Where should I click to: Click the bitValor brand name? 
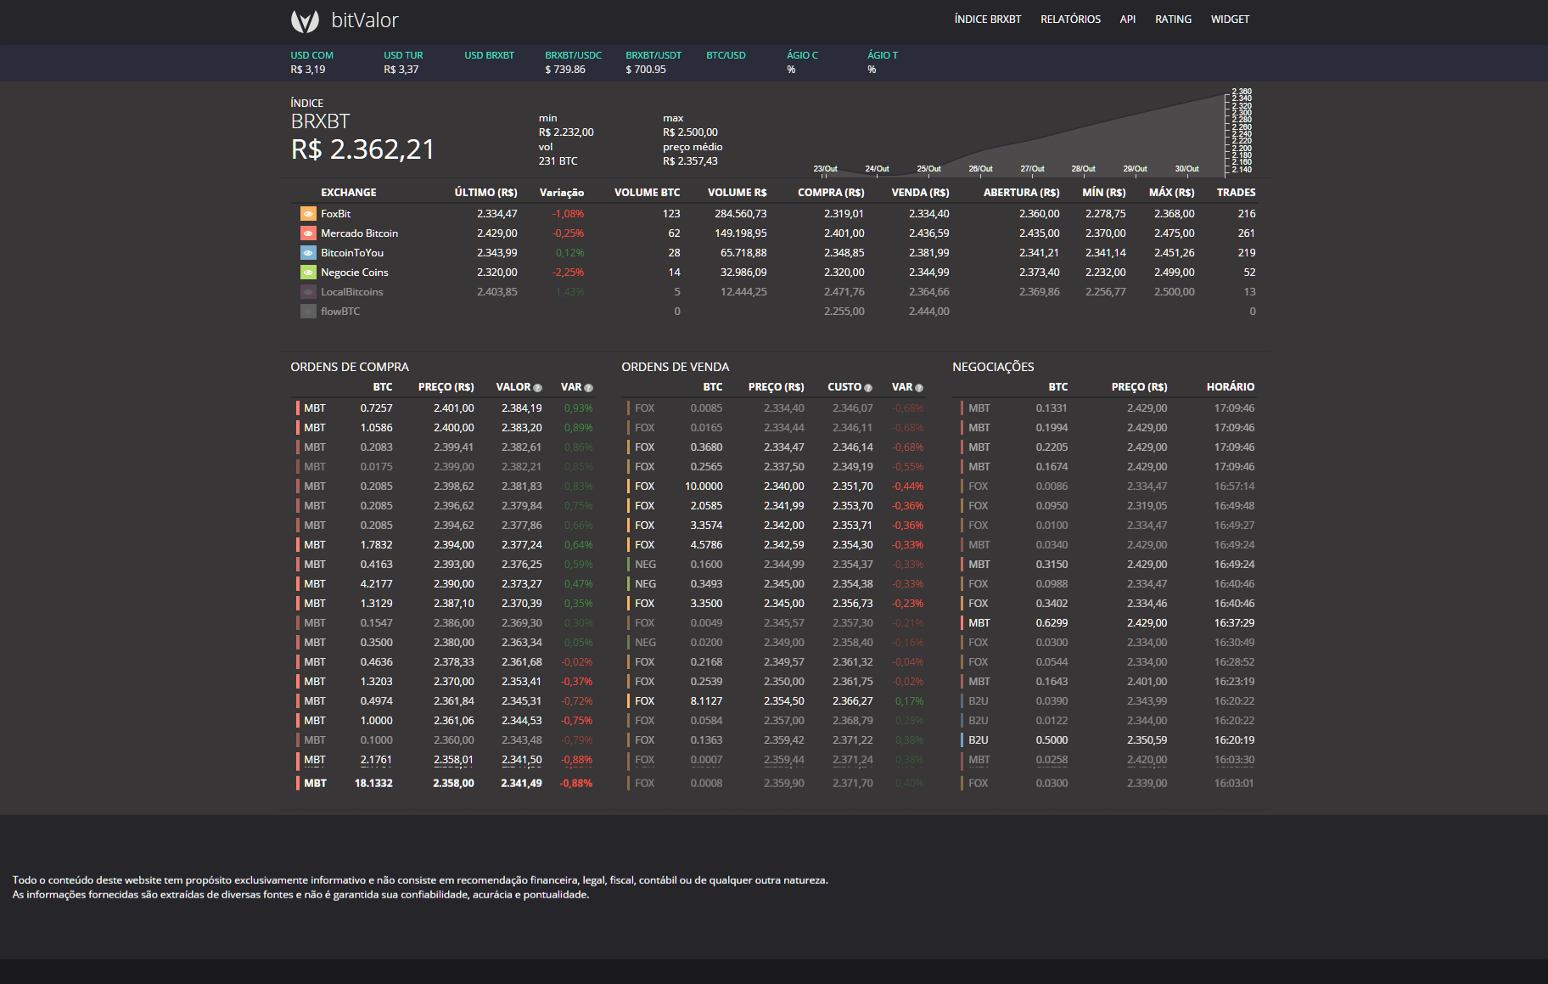[365, 20]
